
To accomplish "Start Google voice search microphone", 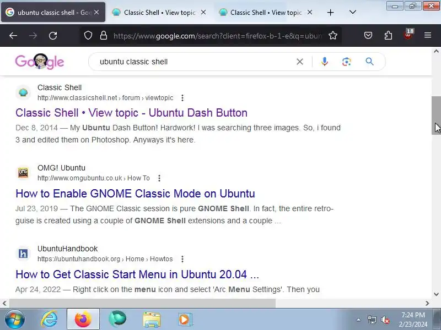I will pyautogui.click(x=325, y=62).
